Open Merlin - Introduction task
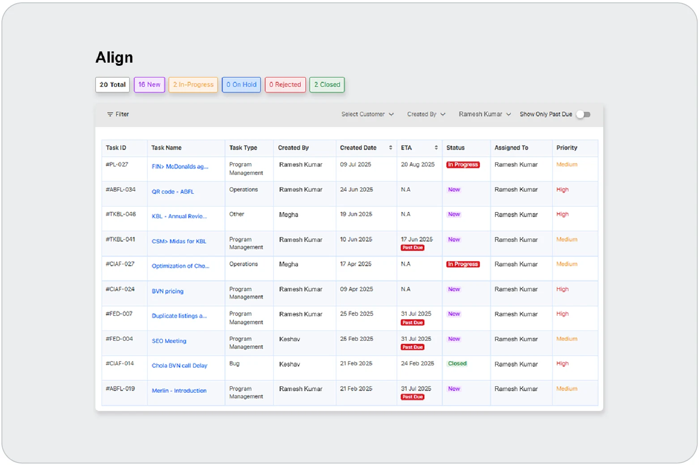Viewport: 699px width, 466px height. [x=179, y=391]
